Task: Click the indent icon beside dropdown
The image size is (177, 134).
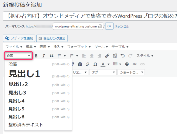Action: tap(73, 64)
